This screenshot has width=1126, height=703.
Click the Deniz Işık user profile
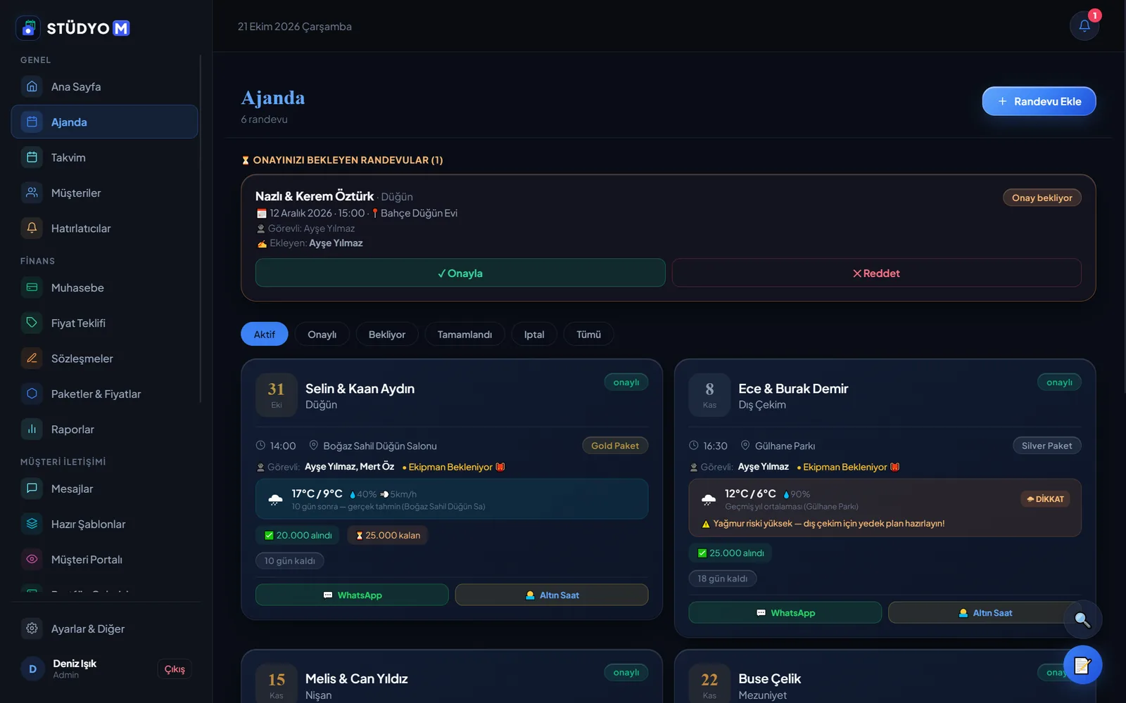pyautogui.click(x=59, y=669)
